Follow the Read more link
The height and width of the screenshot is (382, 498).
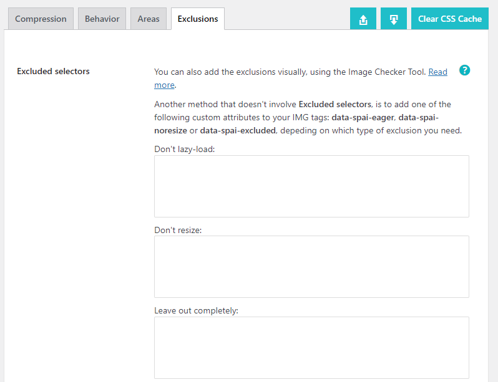click(x=437, y=72)
